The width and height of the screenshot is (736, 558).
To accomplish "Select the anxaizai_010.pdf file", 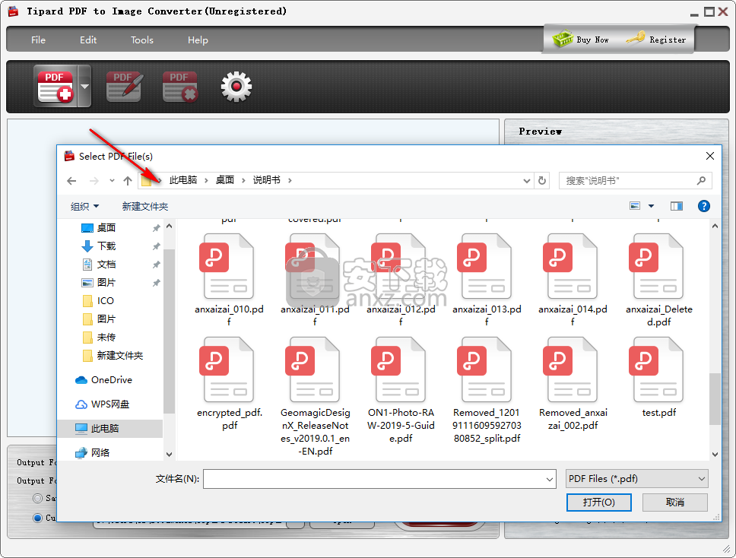I will coord(229,281).
